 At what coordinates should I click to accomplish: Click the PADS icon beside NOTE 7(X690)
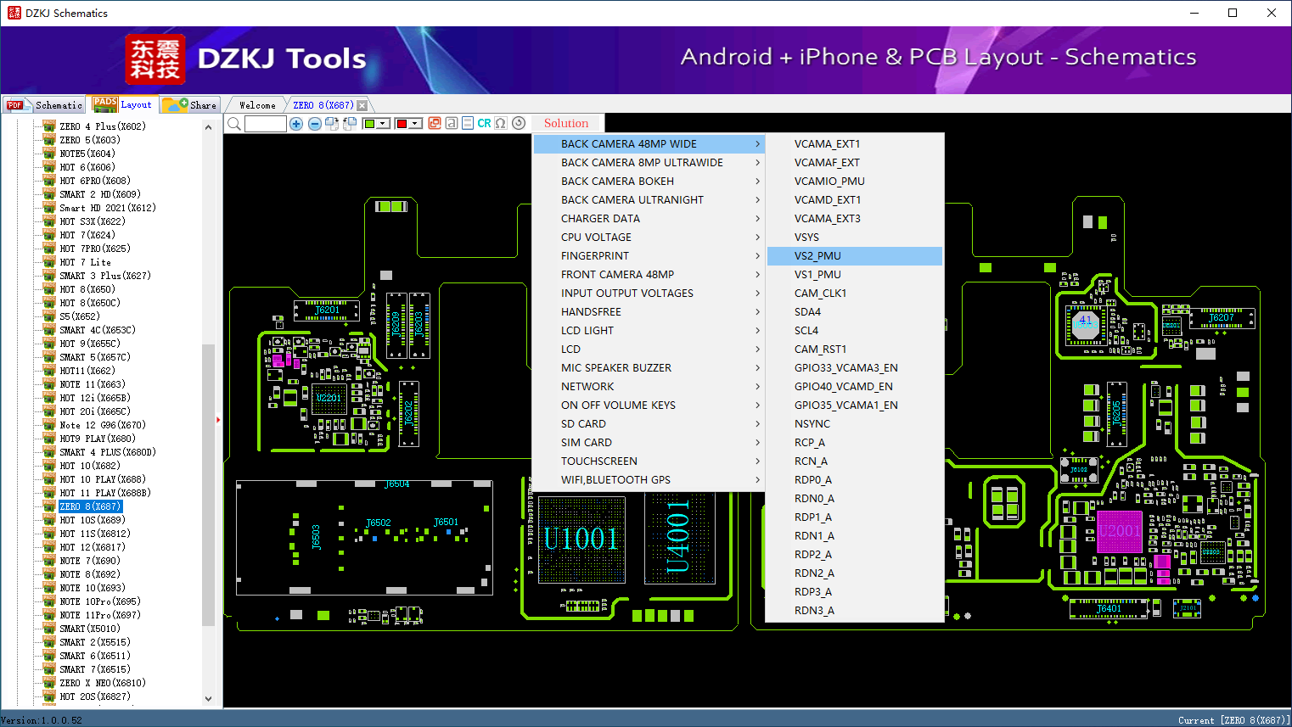49,561
